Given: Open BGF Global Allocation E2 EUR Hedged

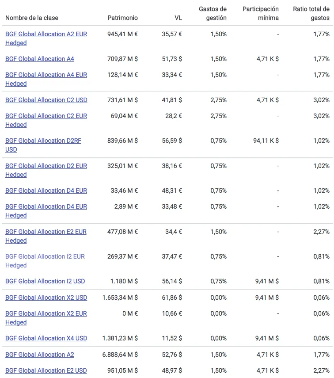Looking at the screenshot, I should coord(46,232).
